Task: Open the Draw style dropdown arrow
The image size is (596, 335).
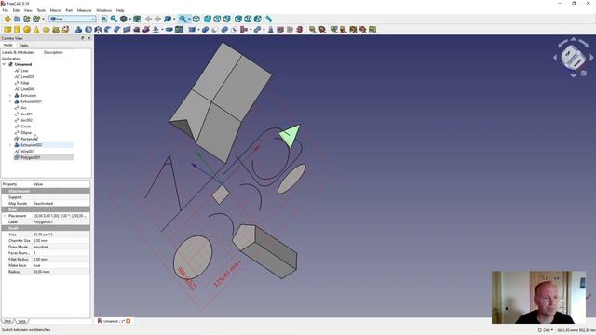Action: [129, 19]
